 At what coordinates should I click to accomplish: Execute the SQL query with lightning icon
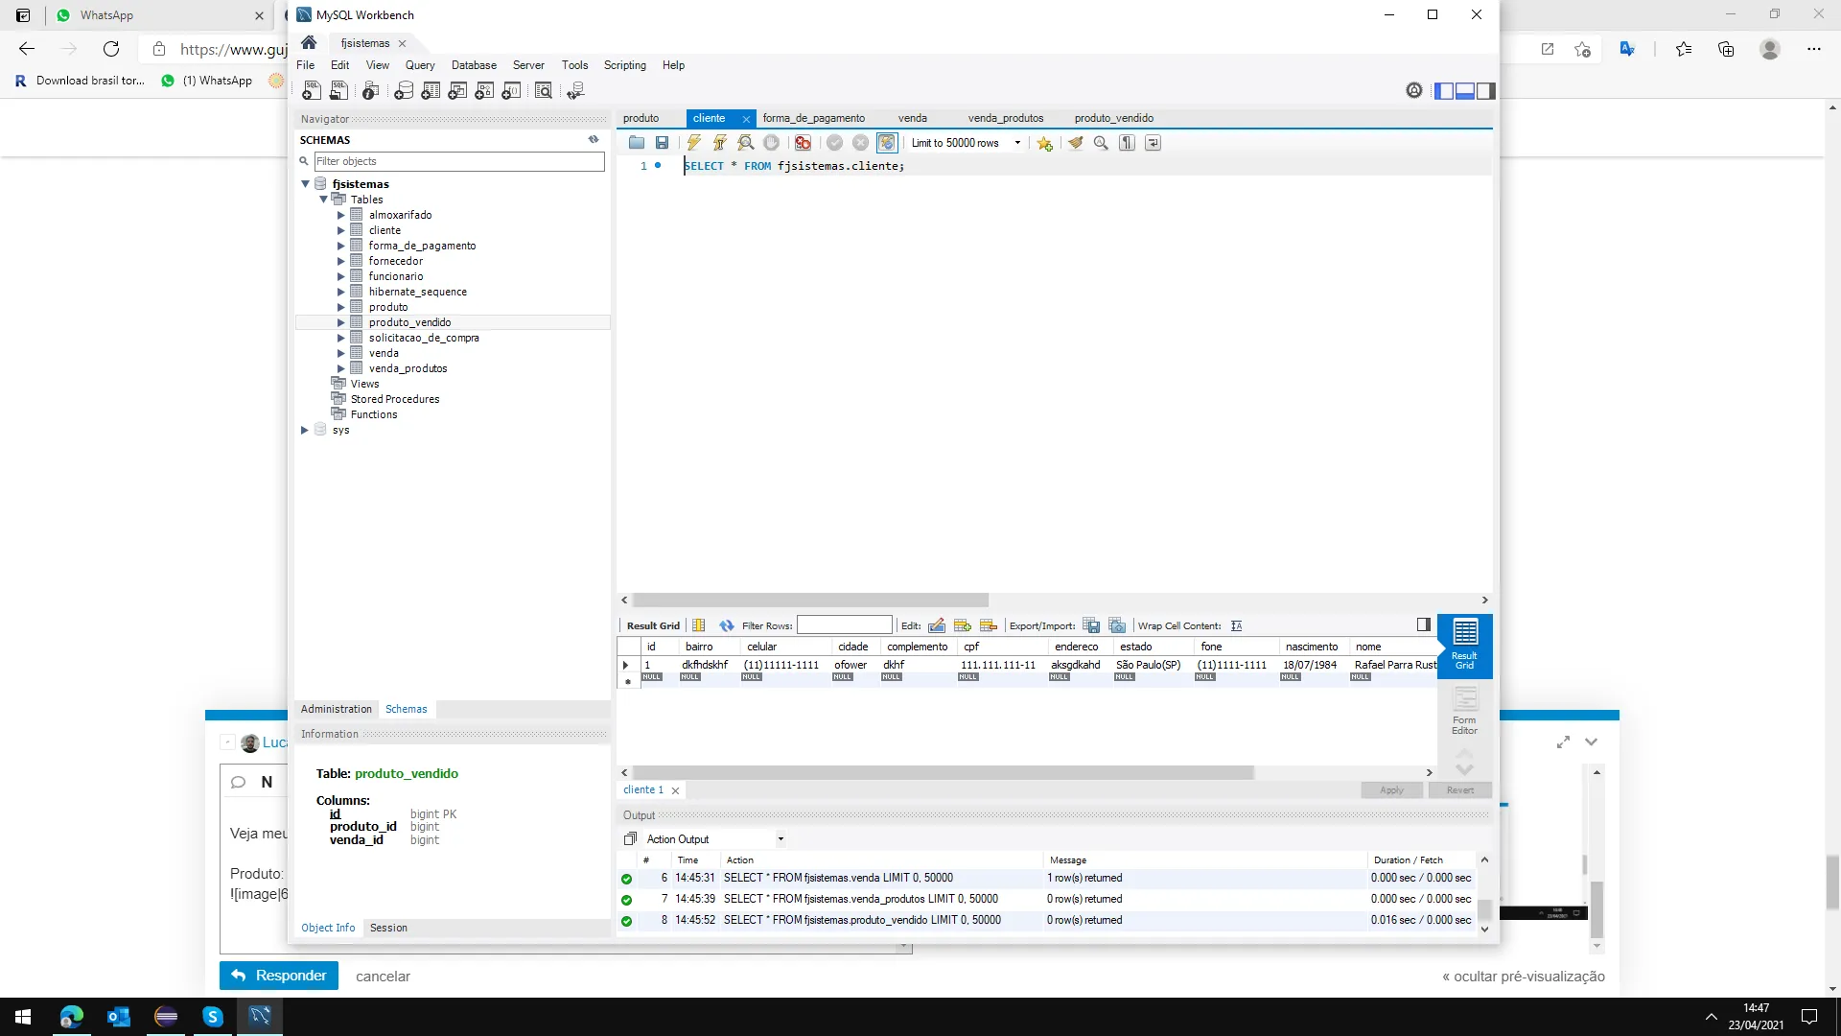coord(693,143)
